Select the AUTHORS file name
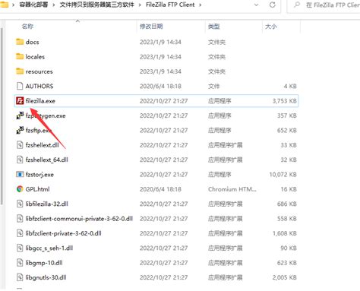 [39, 86]
